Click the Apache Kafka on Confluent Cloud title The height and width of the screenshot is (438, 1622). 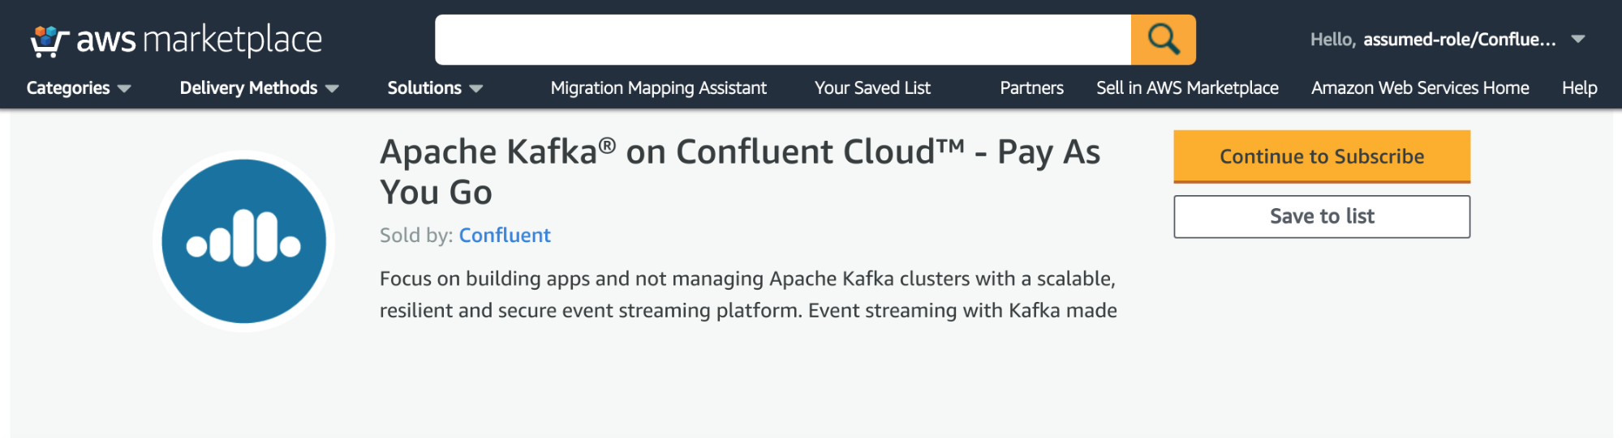coord(740,172)
